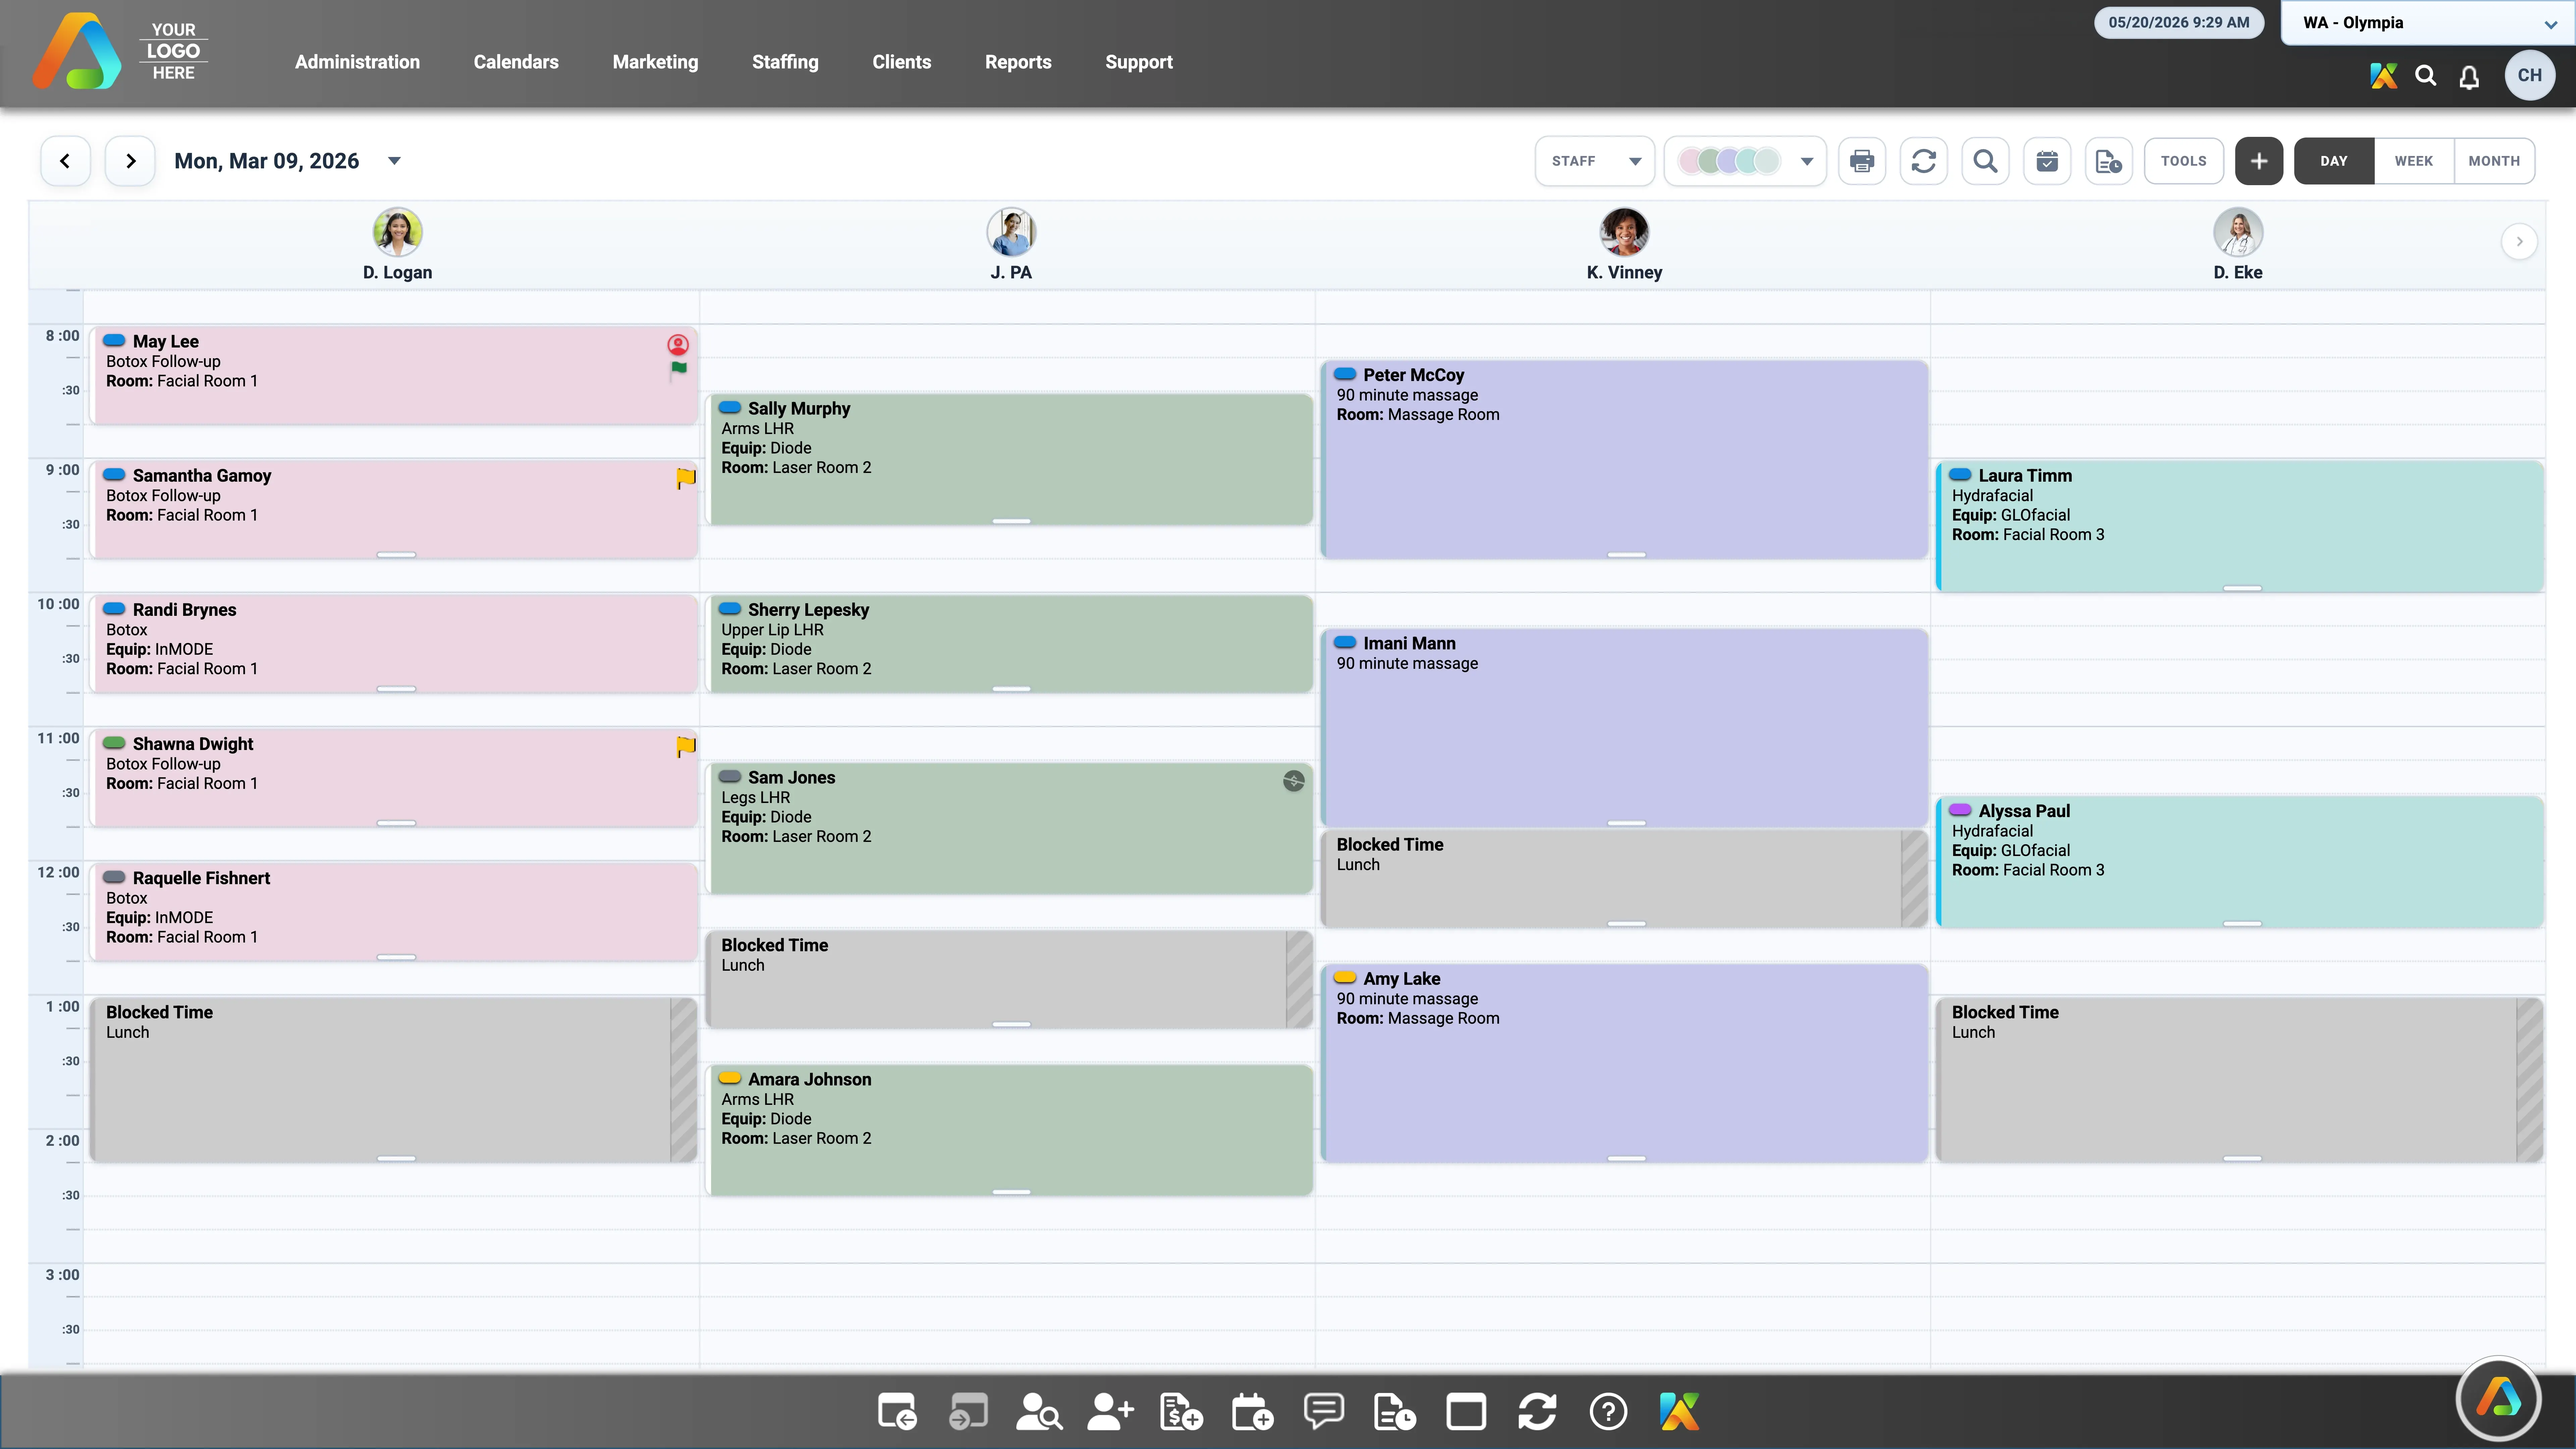This screenshot has width=2576, height=1449.
Task: Go to next day arrow
Action: [130, 161]
